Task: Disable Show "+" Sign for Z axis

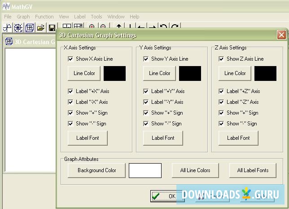Action: point(221,113)
